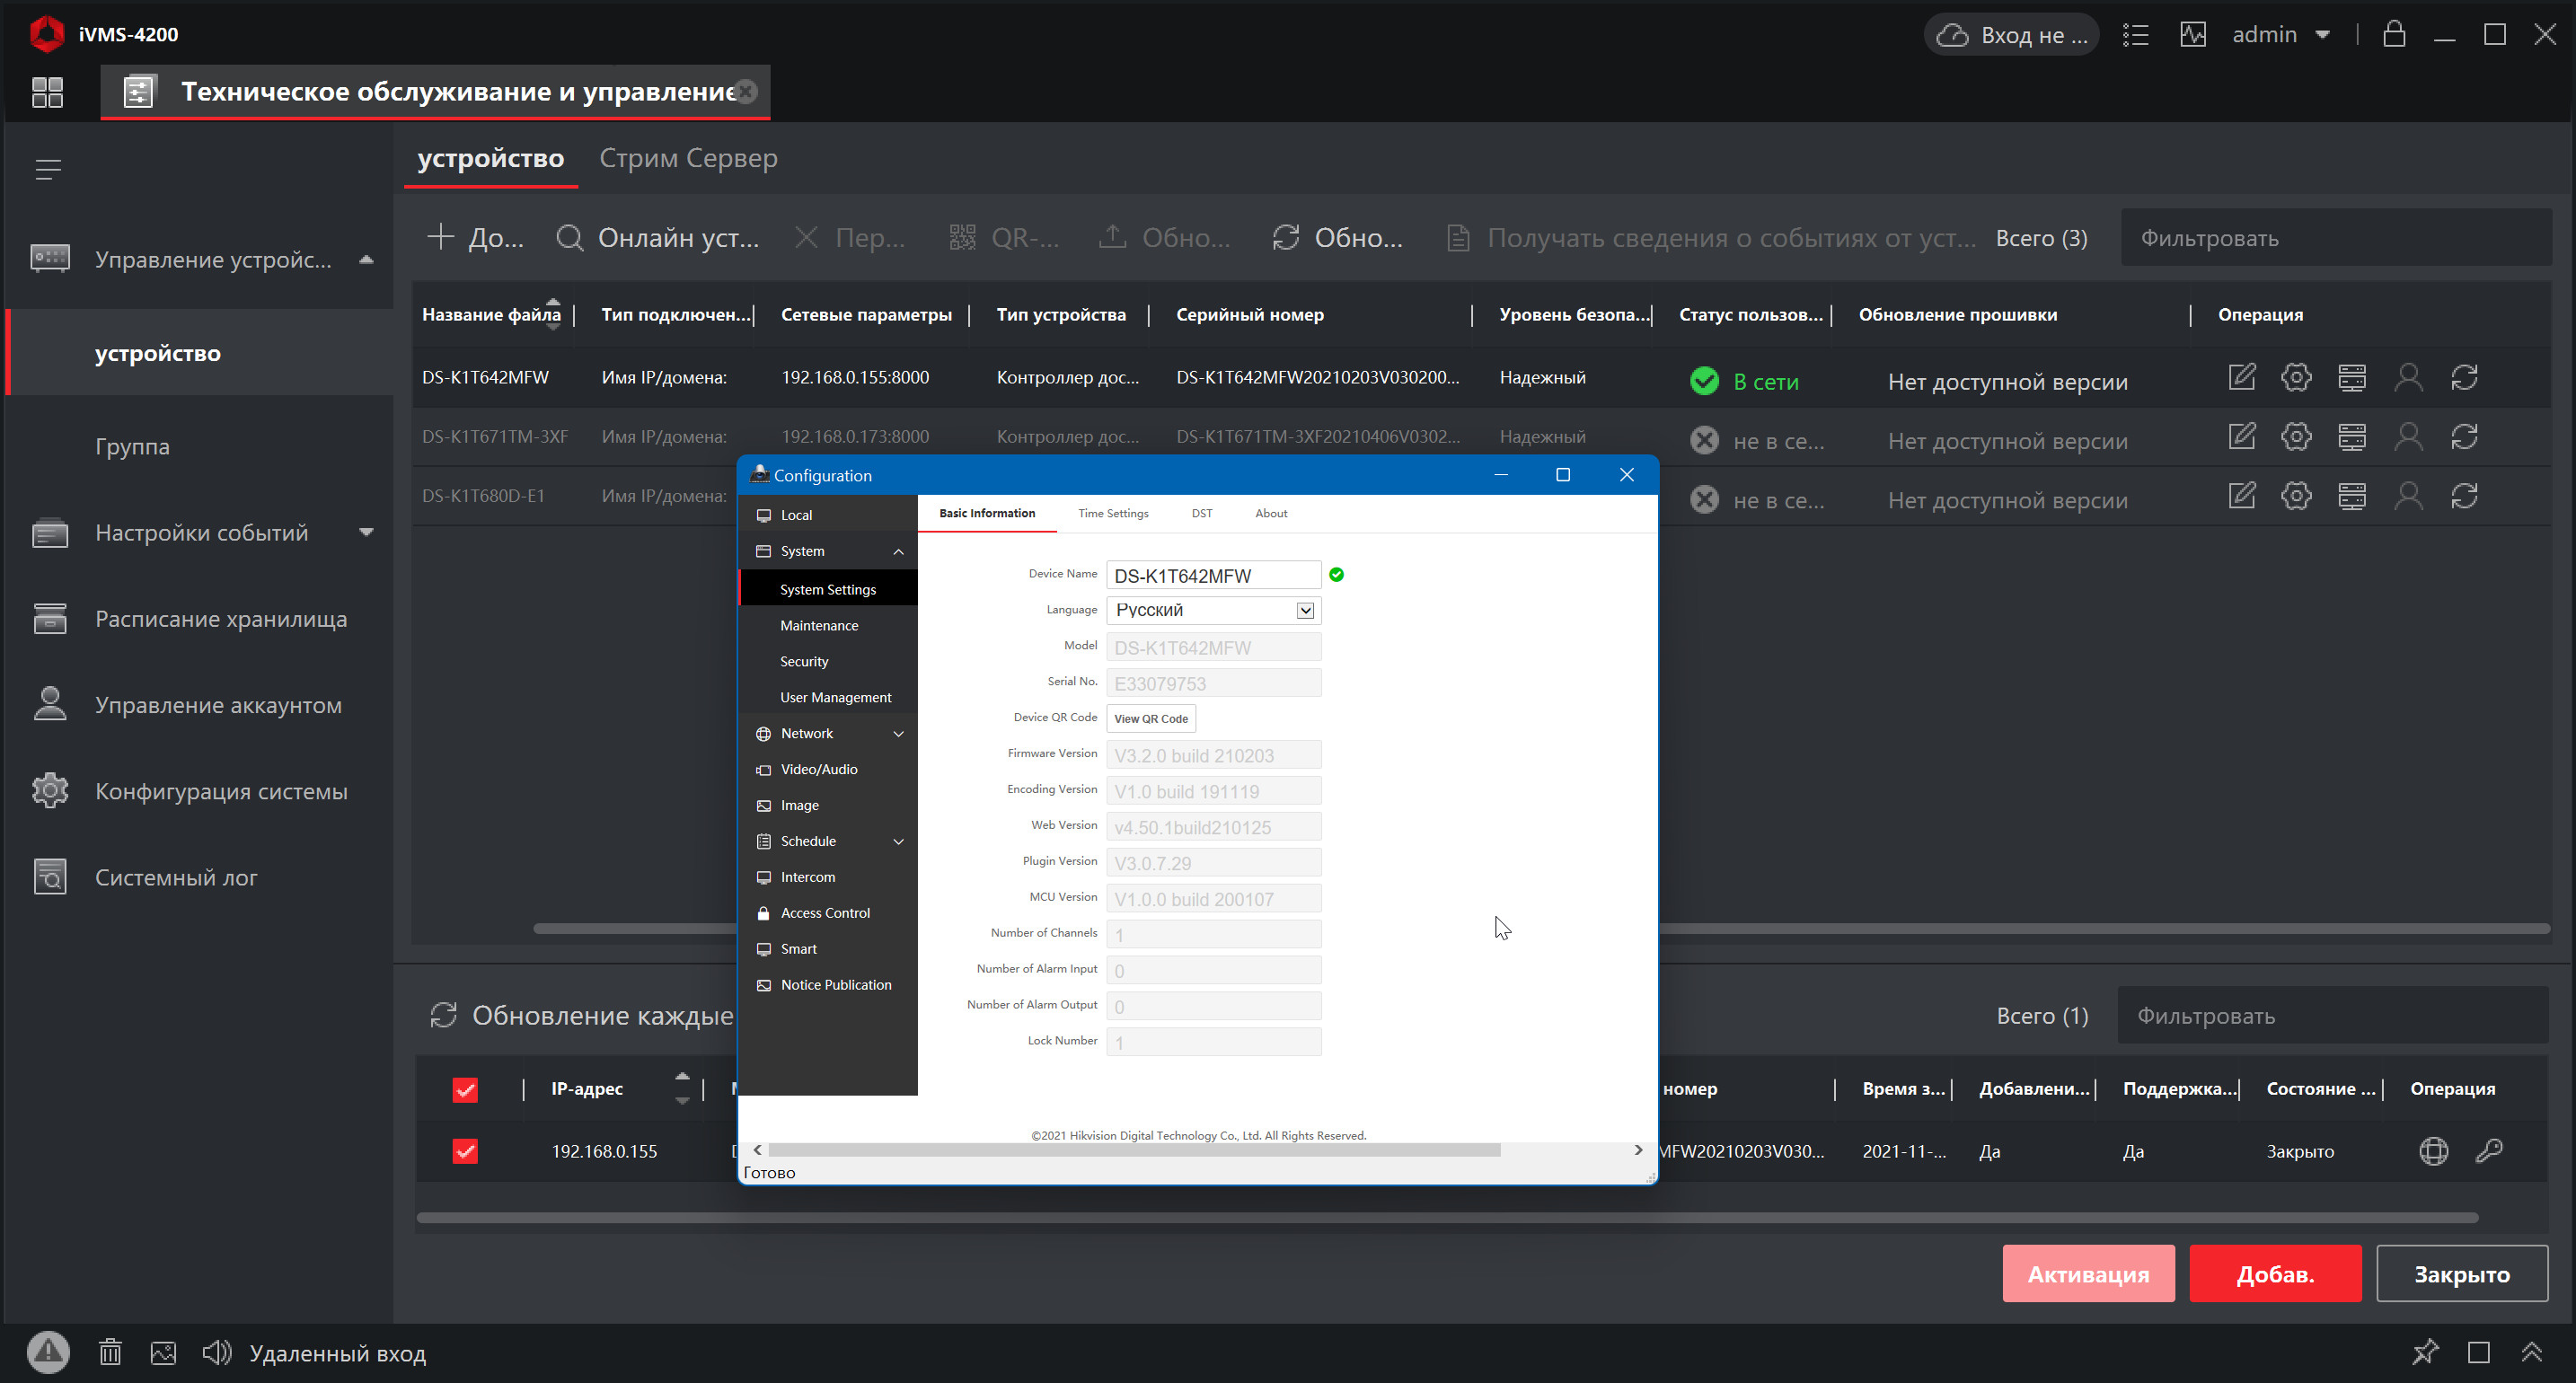Switch to the Стрим Сервер tab
Image resolution: width=2576 pixels, height=1383 pixels.
point(688,158)
